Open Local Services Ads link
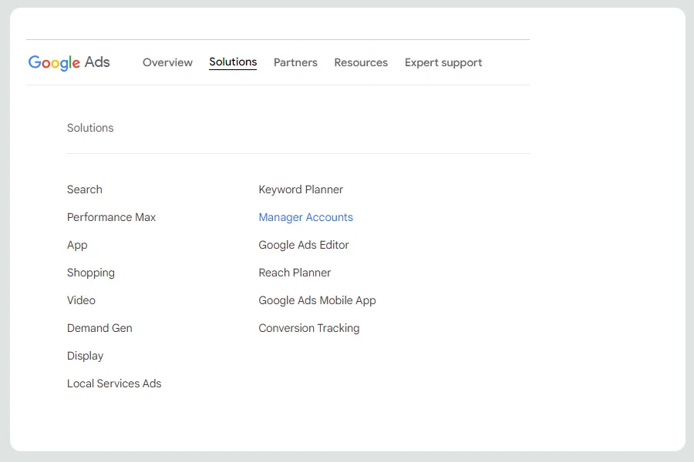This screenshot has height=462, width=694. 114,383
